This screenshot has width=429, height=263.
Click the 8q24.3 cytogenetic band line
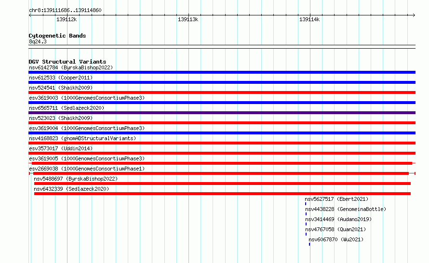pos(222,47)
